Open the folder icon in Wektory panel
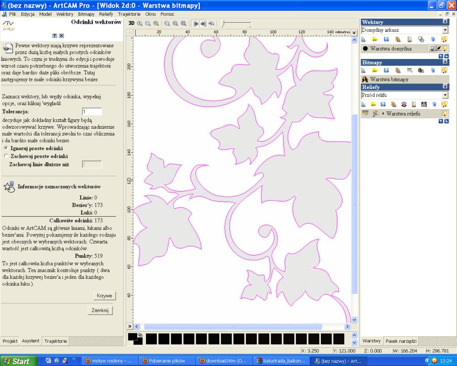Image resolution: width=457 pixels, height=366 pixels. pos(375,39)
